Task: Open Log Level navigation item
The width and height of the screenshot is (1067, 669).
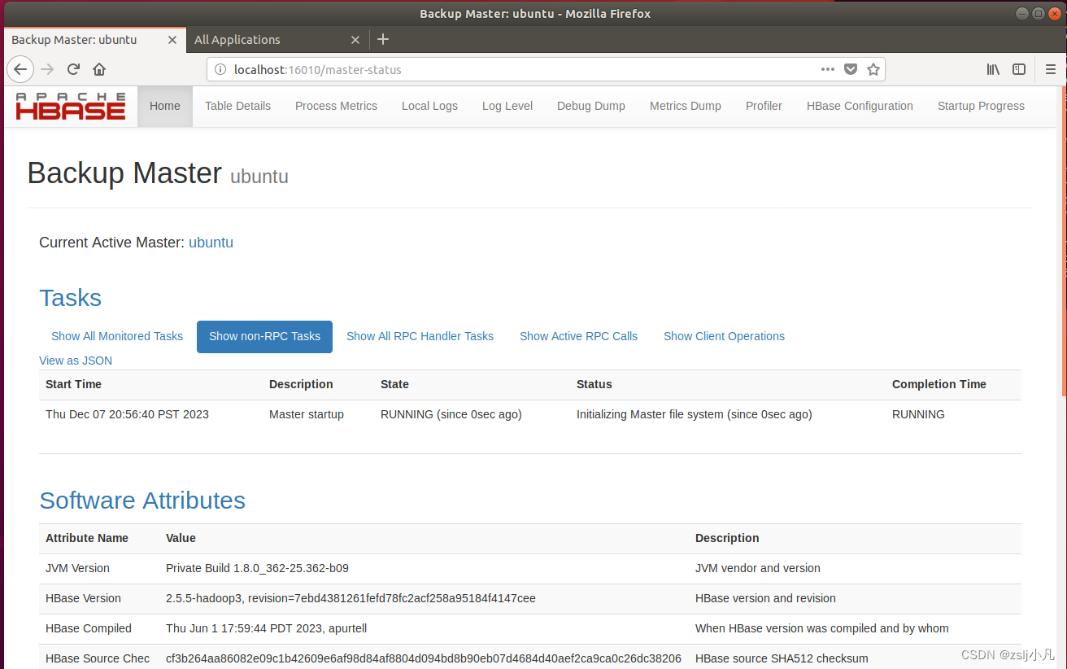Action: pos(507,106)
